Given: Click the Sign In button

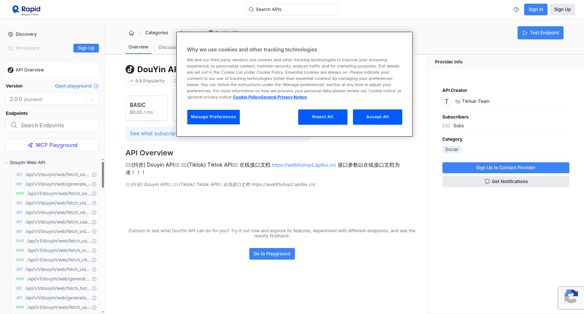Looking at the screenshot, I should tap(535, 9).
